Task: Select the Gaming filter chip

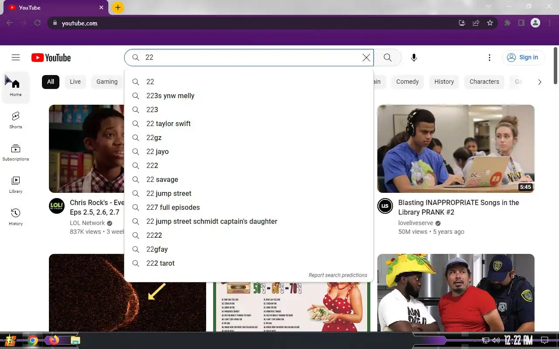Action: coord(107,82)
